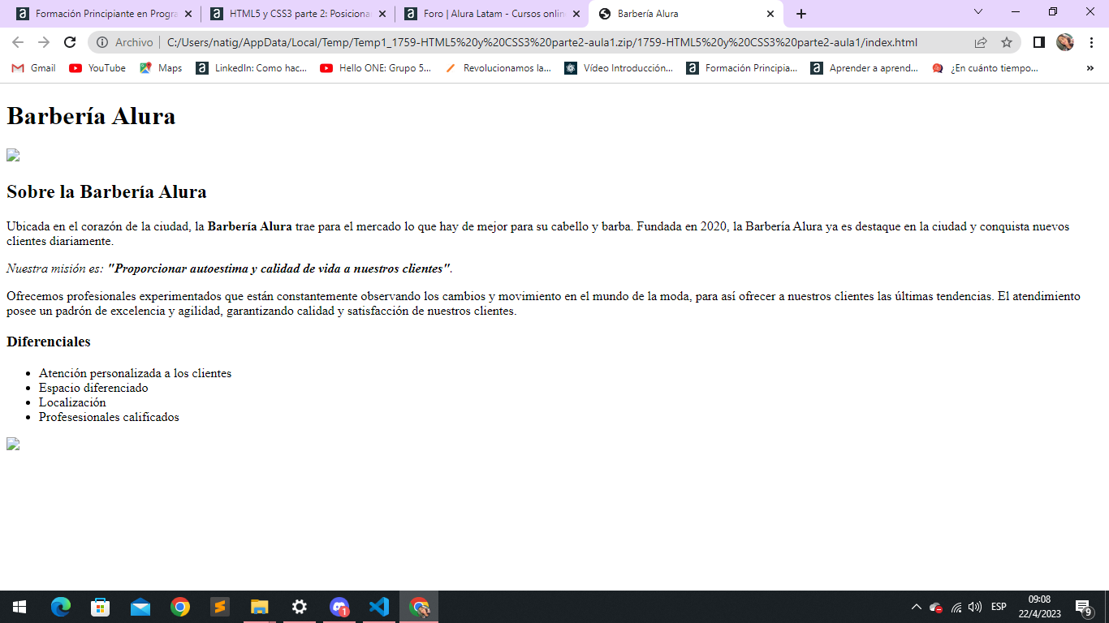Open the volume speaker tray icon
The image size is (1109, 623).
click(975, 607)
